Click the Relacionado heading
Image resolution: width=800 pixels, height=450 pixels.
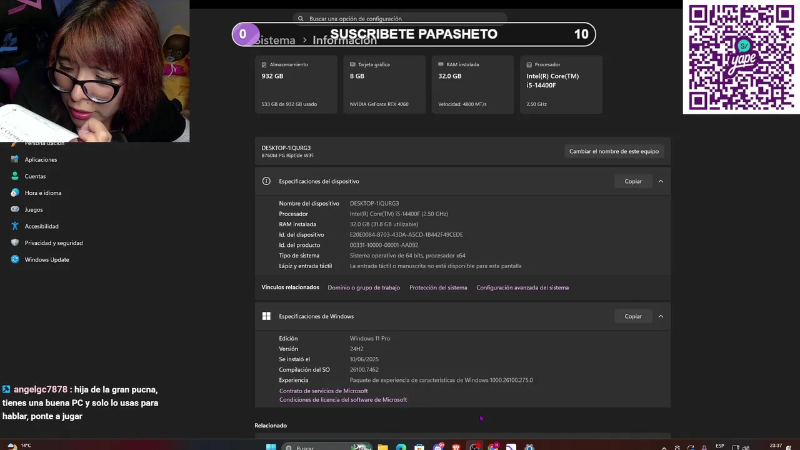pyautogui.click(x=271, y=426)
